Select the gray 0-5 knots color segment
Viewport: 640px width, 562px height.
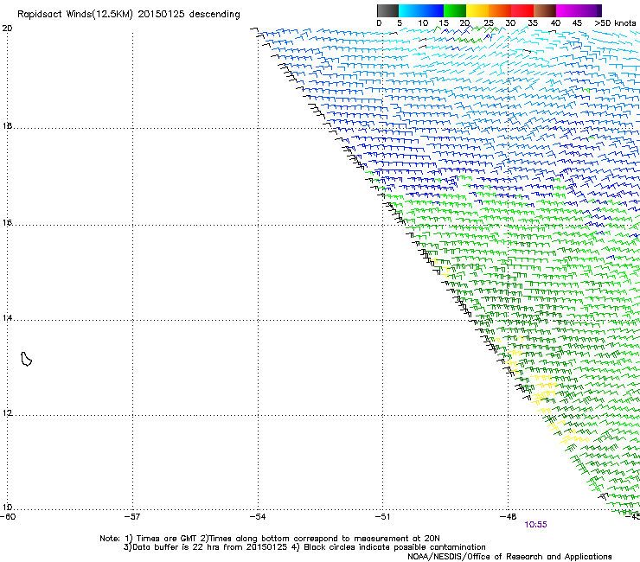pos(387,10)
